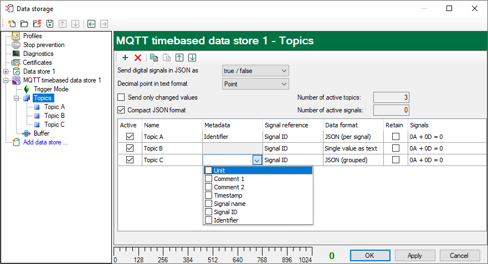Image resolution: width=488 pixels, height=264 pixels.
Task: Click the grey down arrow toolbar icon
Action: 75,24
